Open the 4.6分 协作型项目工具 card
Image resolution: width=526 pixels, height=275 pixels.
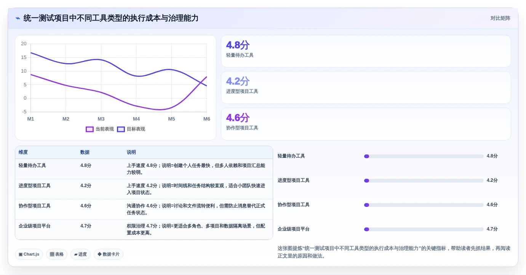(366, 124)
